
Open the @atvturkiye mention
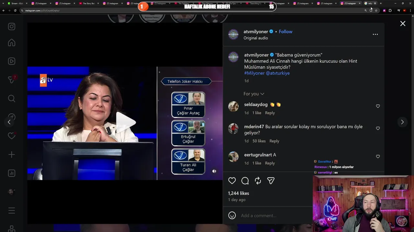[278, 73]
